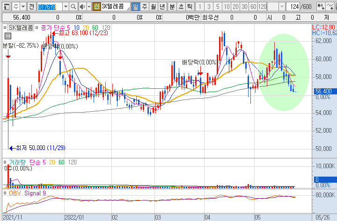The image size is (337, 221).
Task: Click the line chart add indicator icon
Action: pos(330,7)
